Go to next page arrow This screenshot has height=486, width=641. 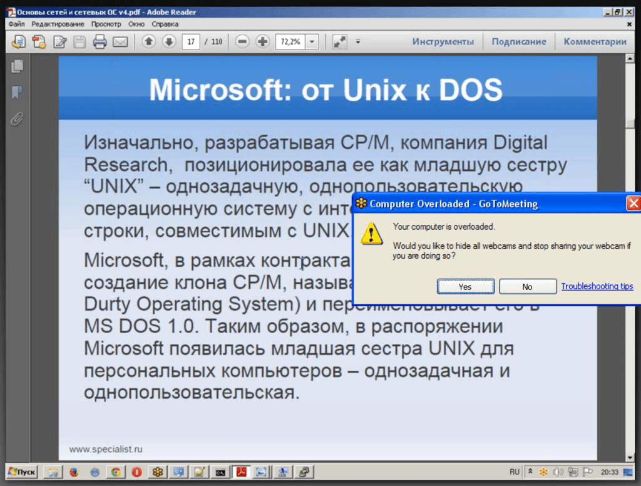[169, 41]
